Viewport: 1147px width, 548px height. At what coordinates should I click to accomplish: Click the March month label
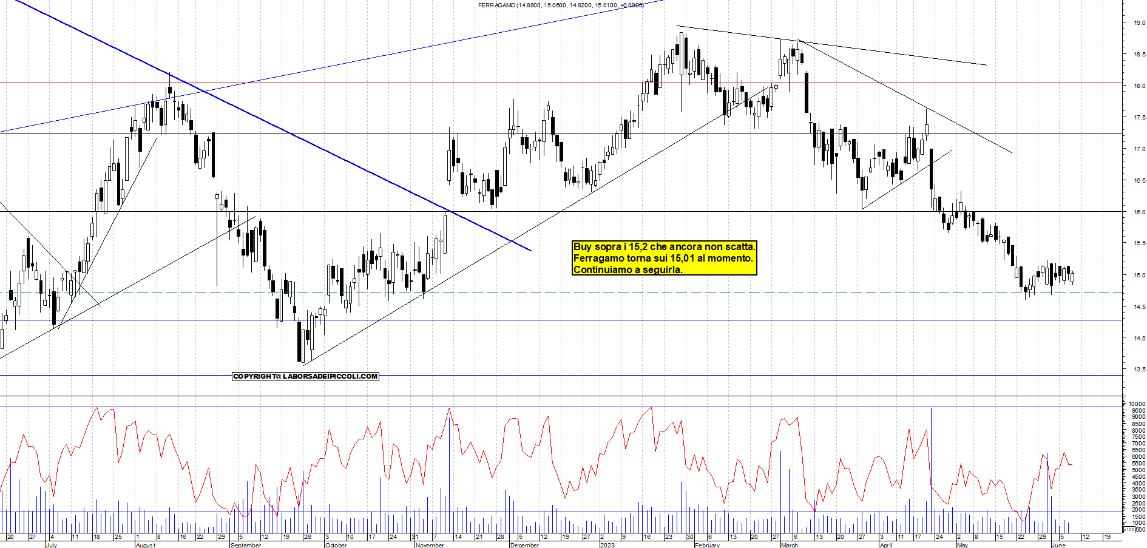point(790,545)
